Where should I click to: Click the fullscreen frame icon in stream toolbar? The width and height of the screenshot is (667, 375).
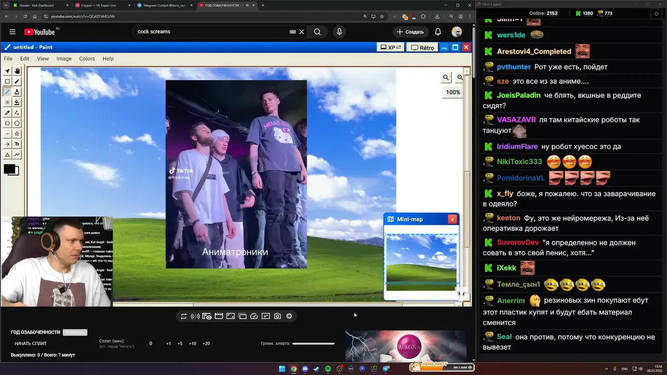(230, 316)
